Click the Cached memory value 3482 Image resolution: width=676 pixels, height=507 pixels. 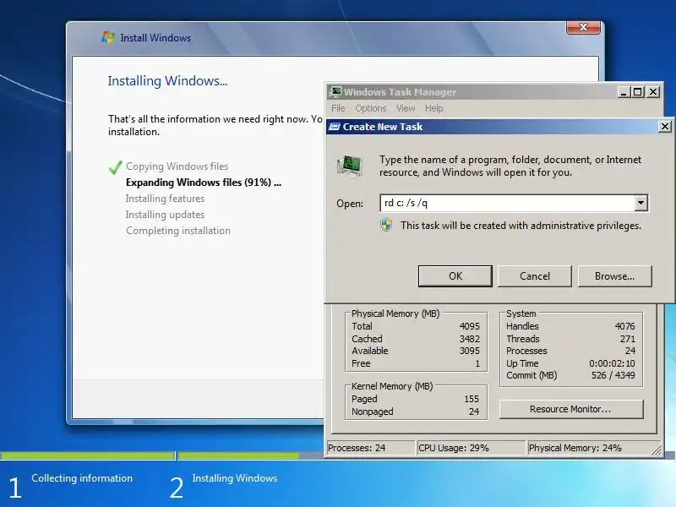pos(470,339)
